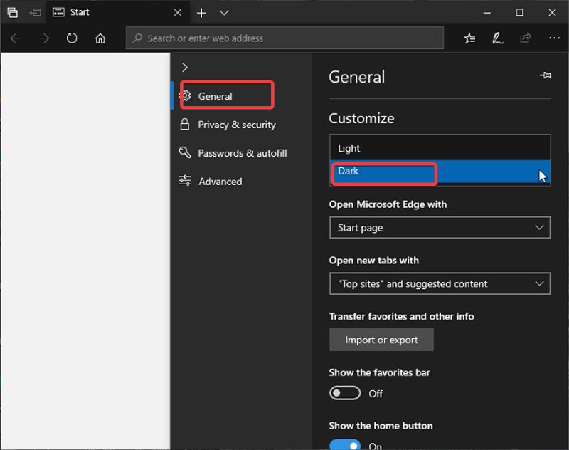Toggle the Show the favorites bar switch
Image resolution: width=569 pixels, height=450 pixels.
click(x=345, y=393)
